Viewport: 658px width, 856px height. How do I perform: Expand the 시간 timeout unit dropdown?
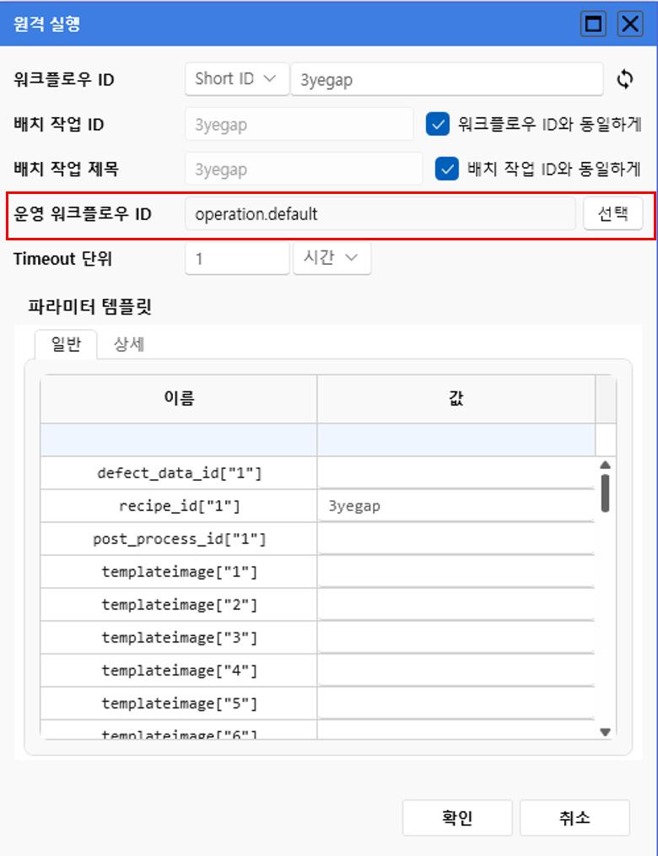(332, 258)
